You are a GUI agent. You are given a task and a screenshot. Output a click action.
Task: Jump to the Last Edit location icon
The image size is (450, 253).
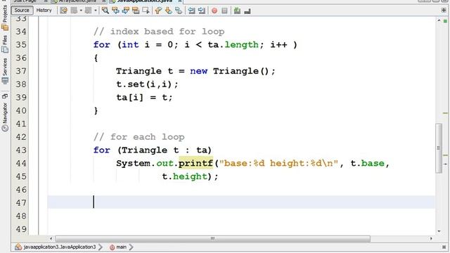coord(63,11)
